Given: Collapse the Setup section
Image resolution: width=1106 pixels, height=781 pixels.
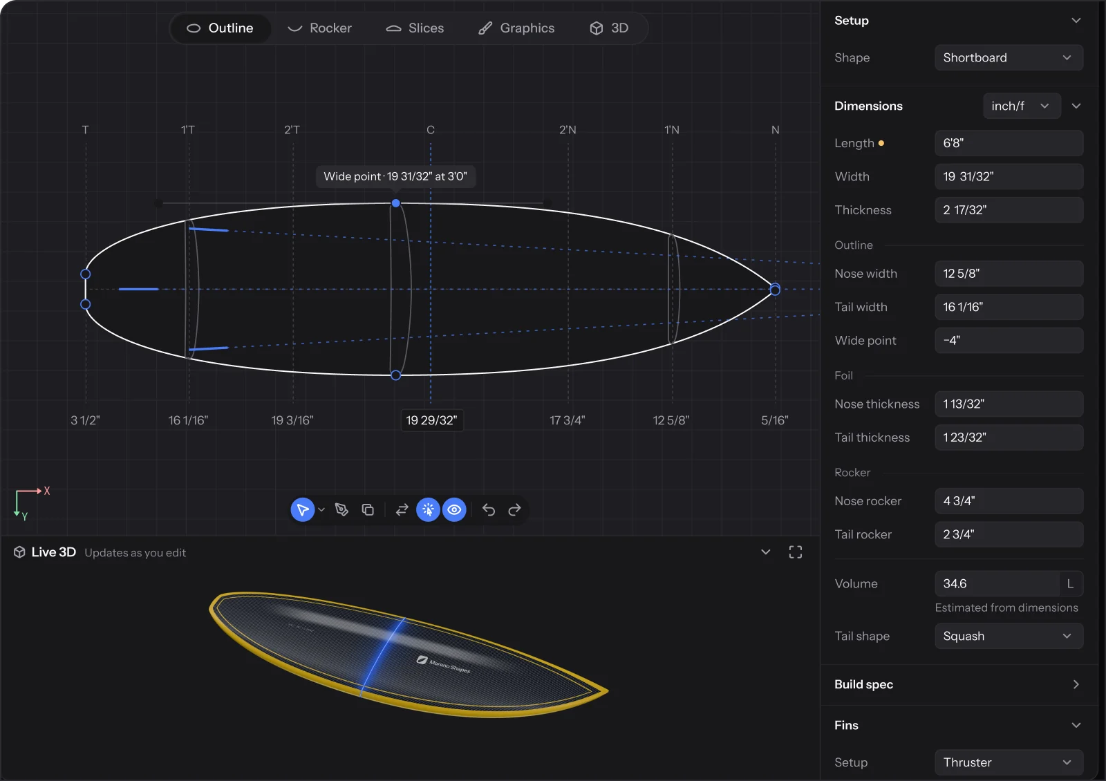Looking at the screenshot, I should coord(1076,21).
